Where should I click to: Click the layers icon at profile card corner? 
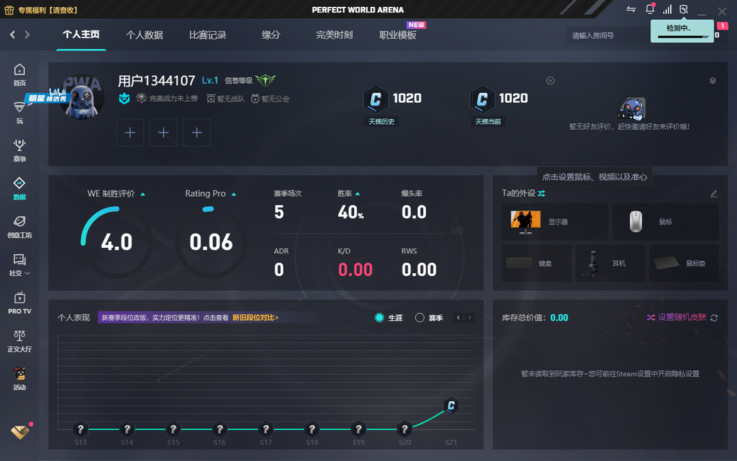[712, 81]
